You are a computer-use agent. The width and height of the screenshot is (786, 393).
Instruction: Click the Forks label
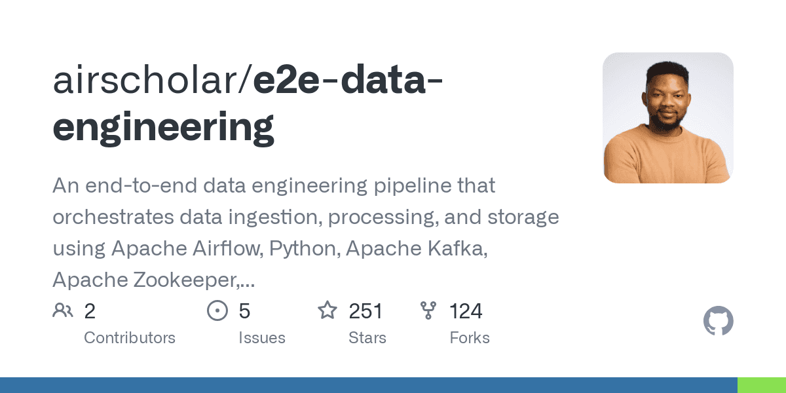point(470,338)
